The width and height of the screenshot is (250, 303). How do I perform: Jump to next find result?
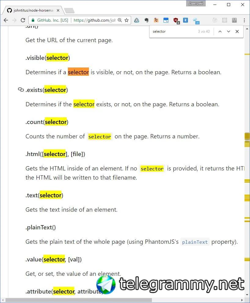point(229,31)
